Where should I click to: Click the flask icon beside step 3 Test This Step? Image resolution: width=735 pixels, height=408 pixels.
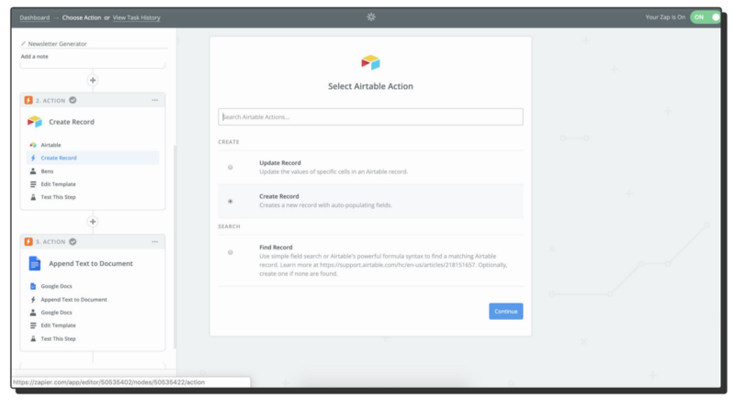33,338
